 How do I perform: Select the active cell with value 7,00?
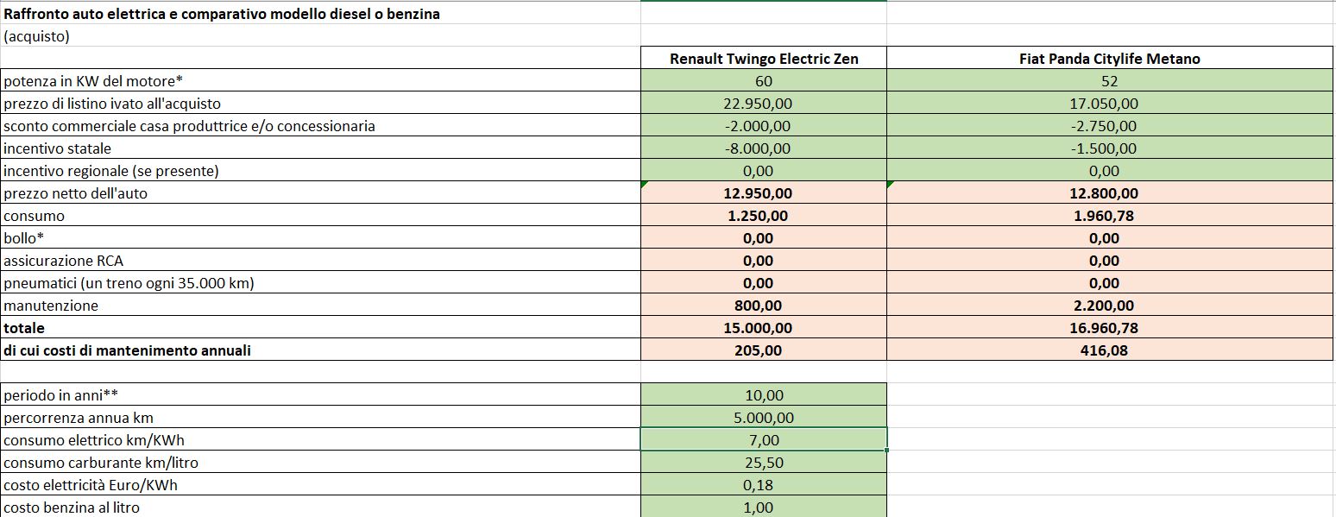(x=764, y=440)
